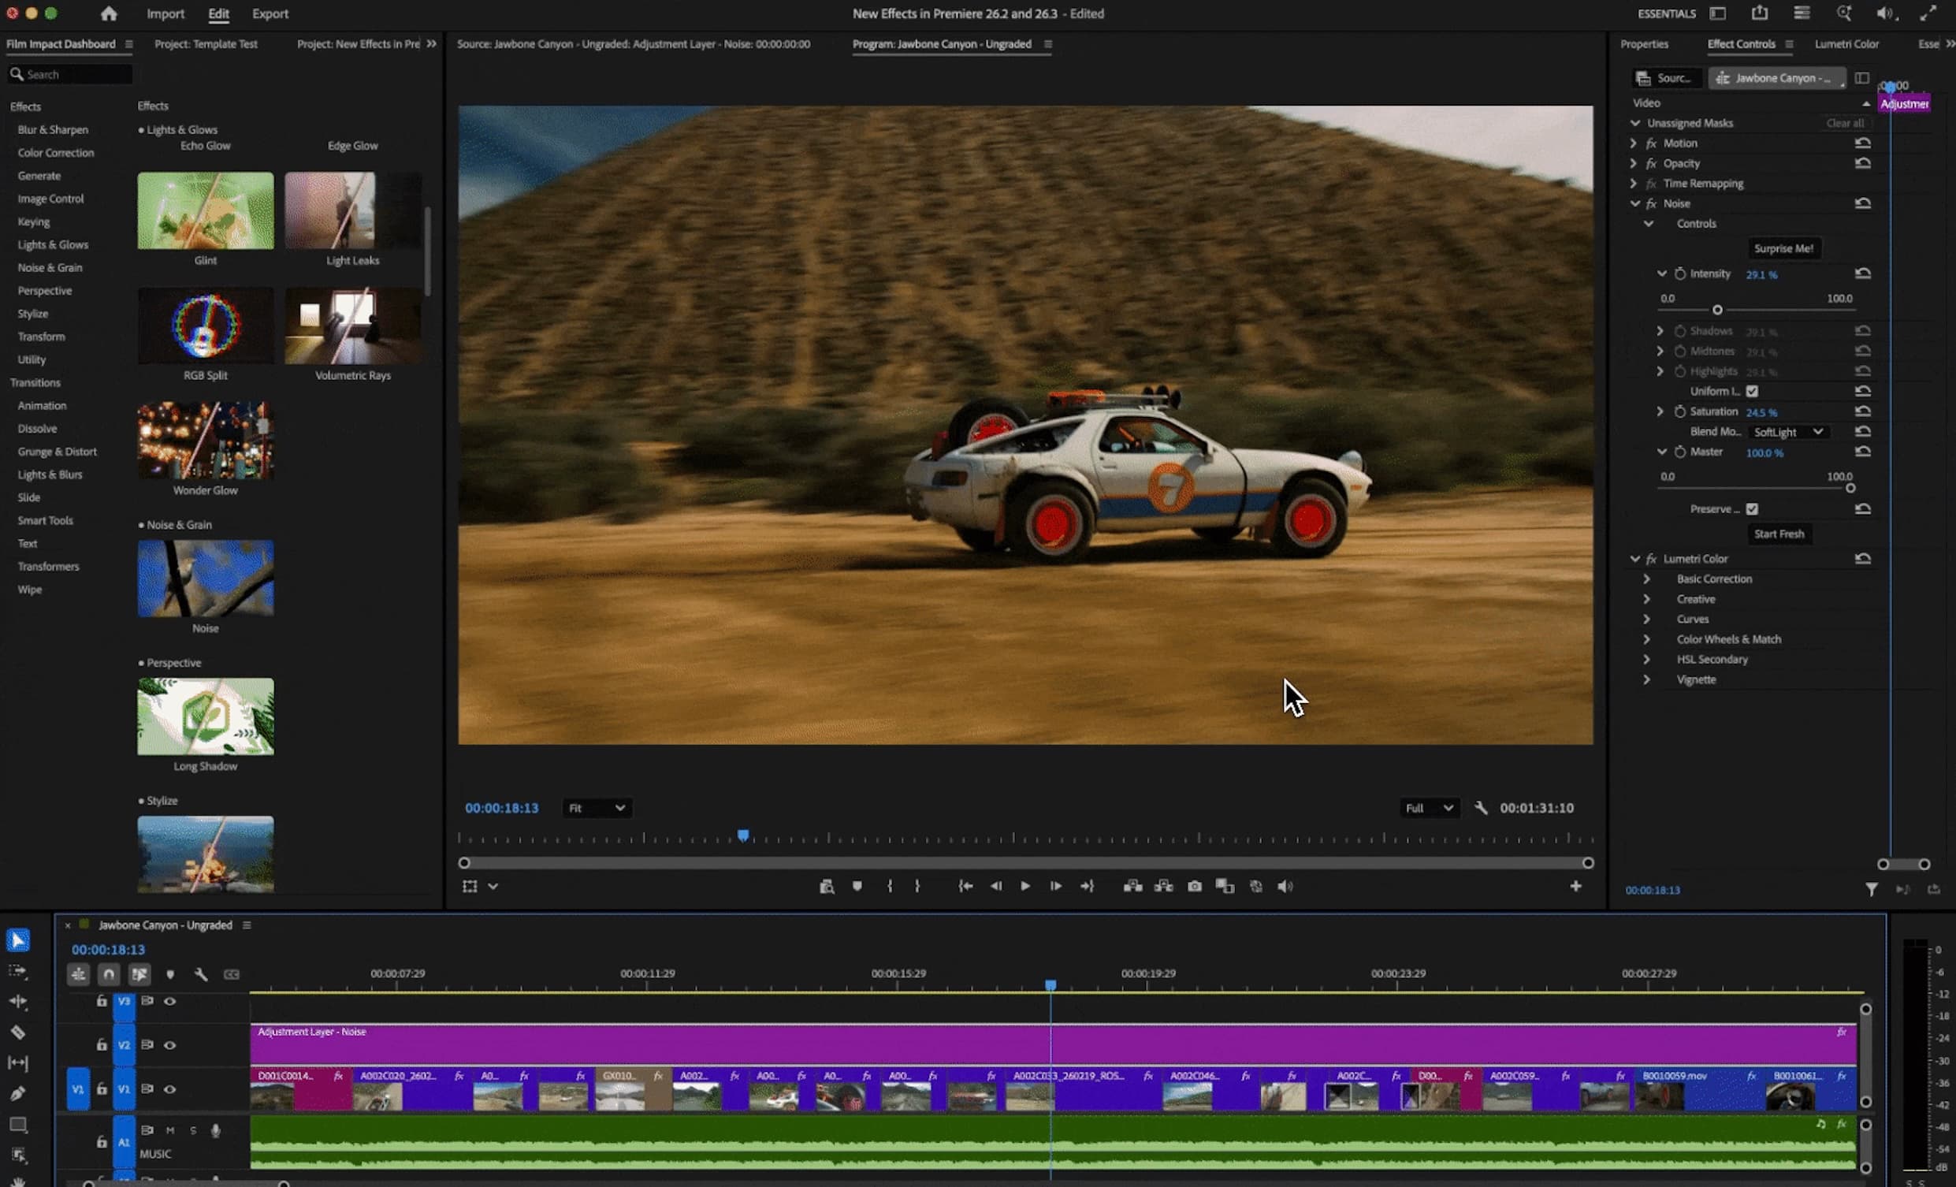Step forward one frame
The image size is (1956, 1187).
click(x=1056, y=886)
